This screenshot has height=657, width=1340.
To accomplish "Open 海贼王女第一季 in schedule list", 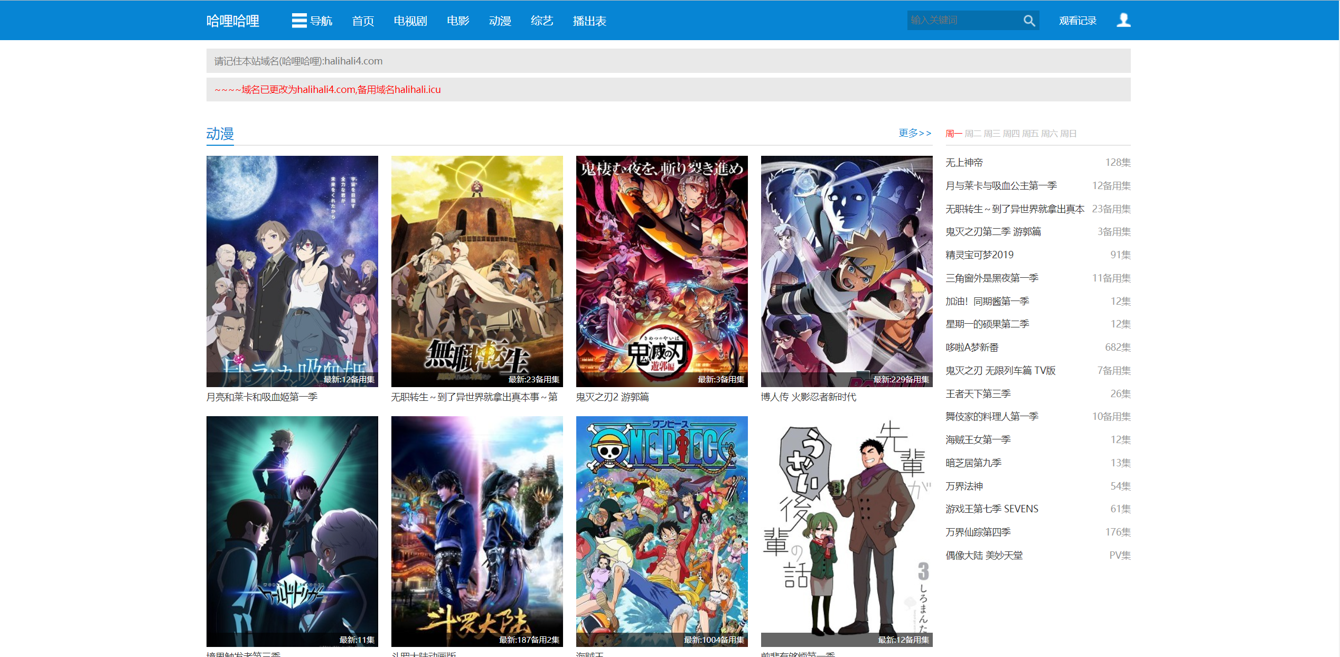I will (978, 440).
